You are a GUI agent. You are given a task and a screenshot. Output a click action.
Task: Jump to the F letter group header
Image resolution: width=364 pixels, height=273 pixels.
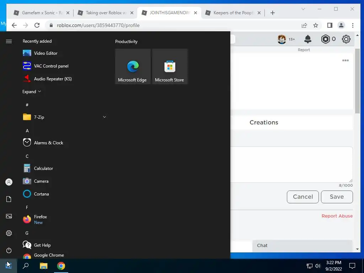[x=27, y=207]
